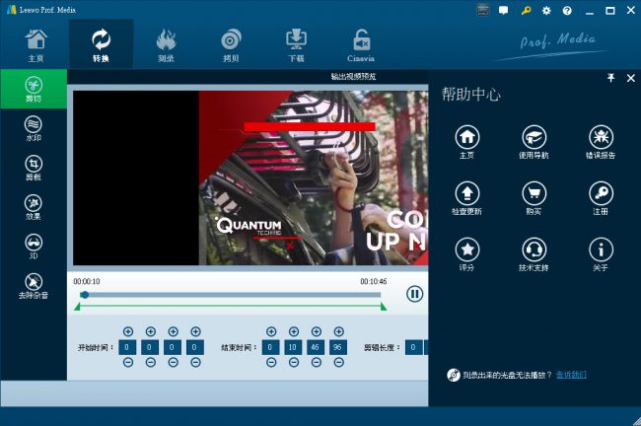
Task: Click the blue playhead on the seek bar
Action: pyautogui.click(x=85, y=294)
